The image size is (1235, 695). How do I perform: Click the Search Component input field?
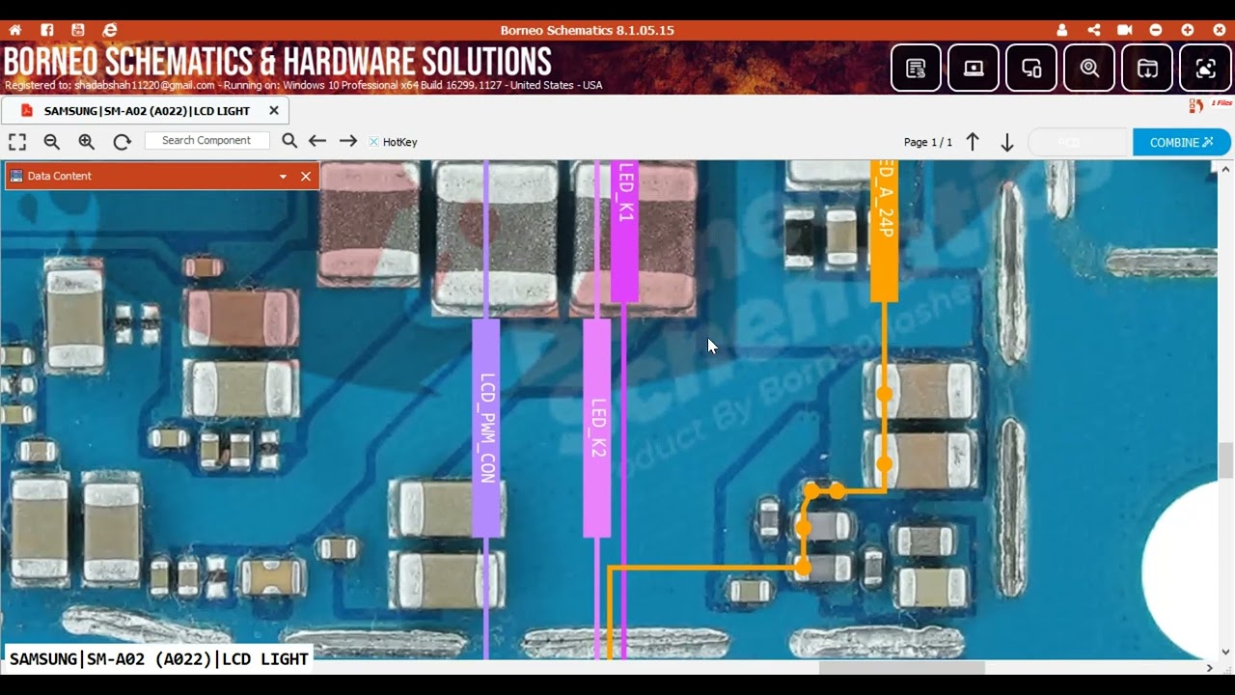pyautogui.click(x=206, y=141)
